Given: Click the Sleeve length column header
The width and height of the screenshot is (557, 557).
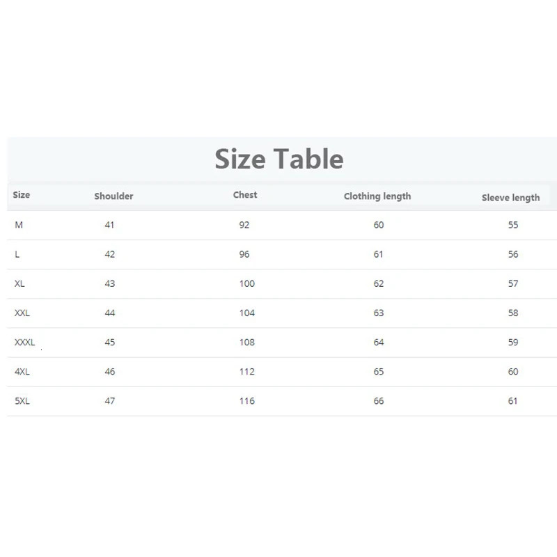Looking at the screenshot, I should click(x=510, y=198).
